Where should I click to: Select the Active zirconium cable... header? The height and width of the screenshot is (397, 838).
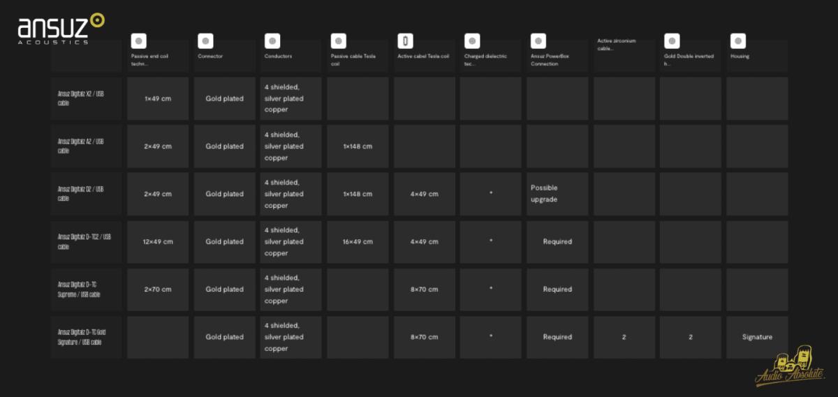616,45
